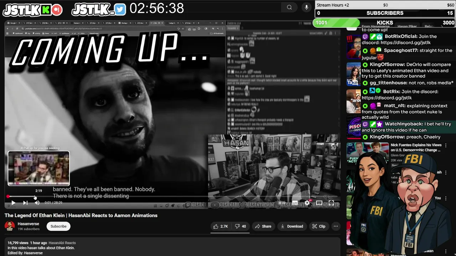456x256 pixels.
Task: Play the video with the play button
Action: (13, 203)
